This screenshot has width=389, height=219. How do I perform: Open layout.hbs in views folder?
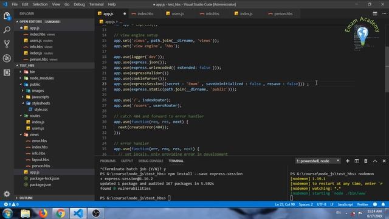point(41,159)
